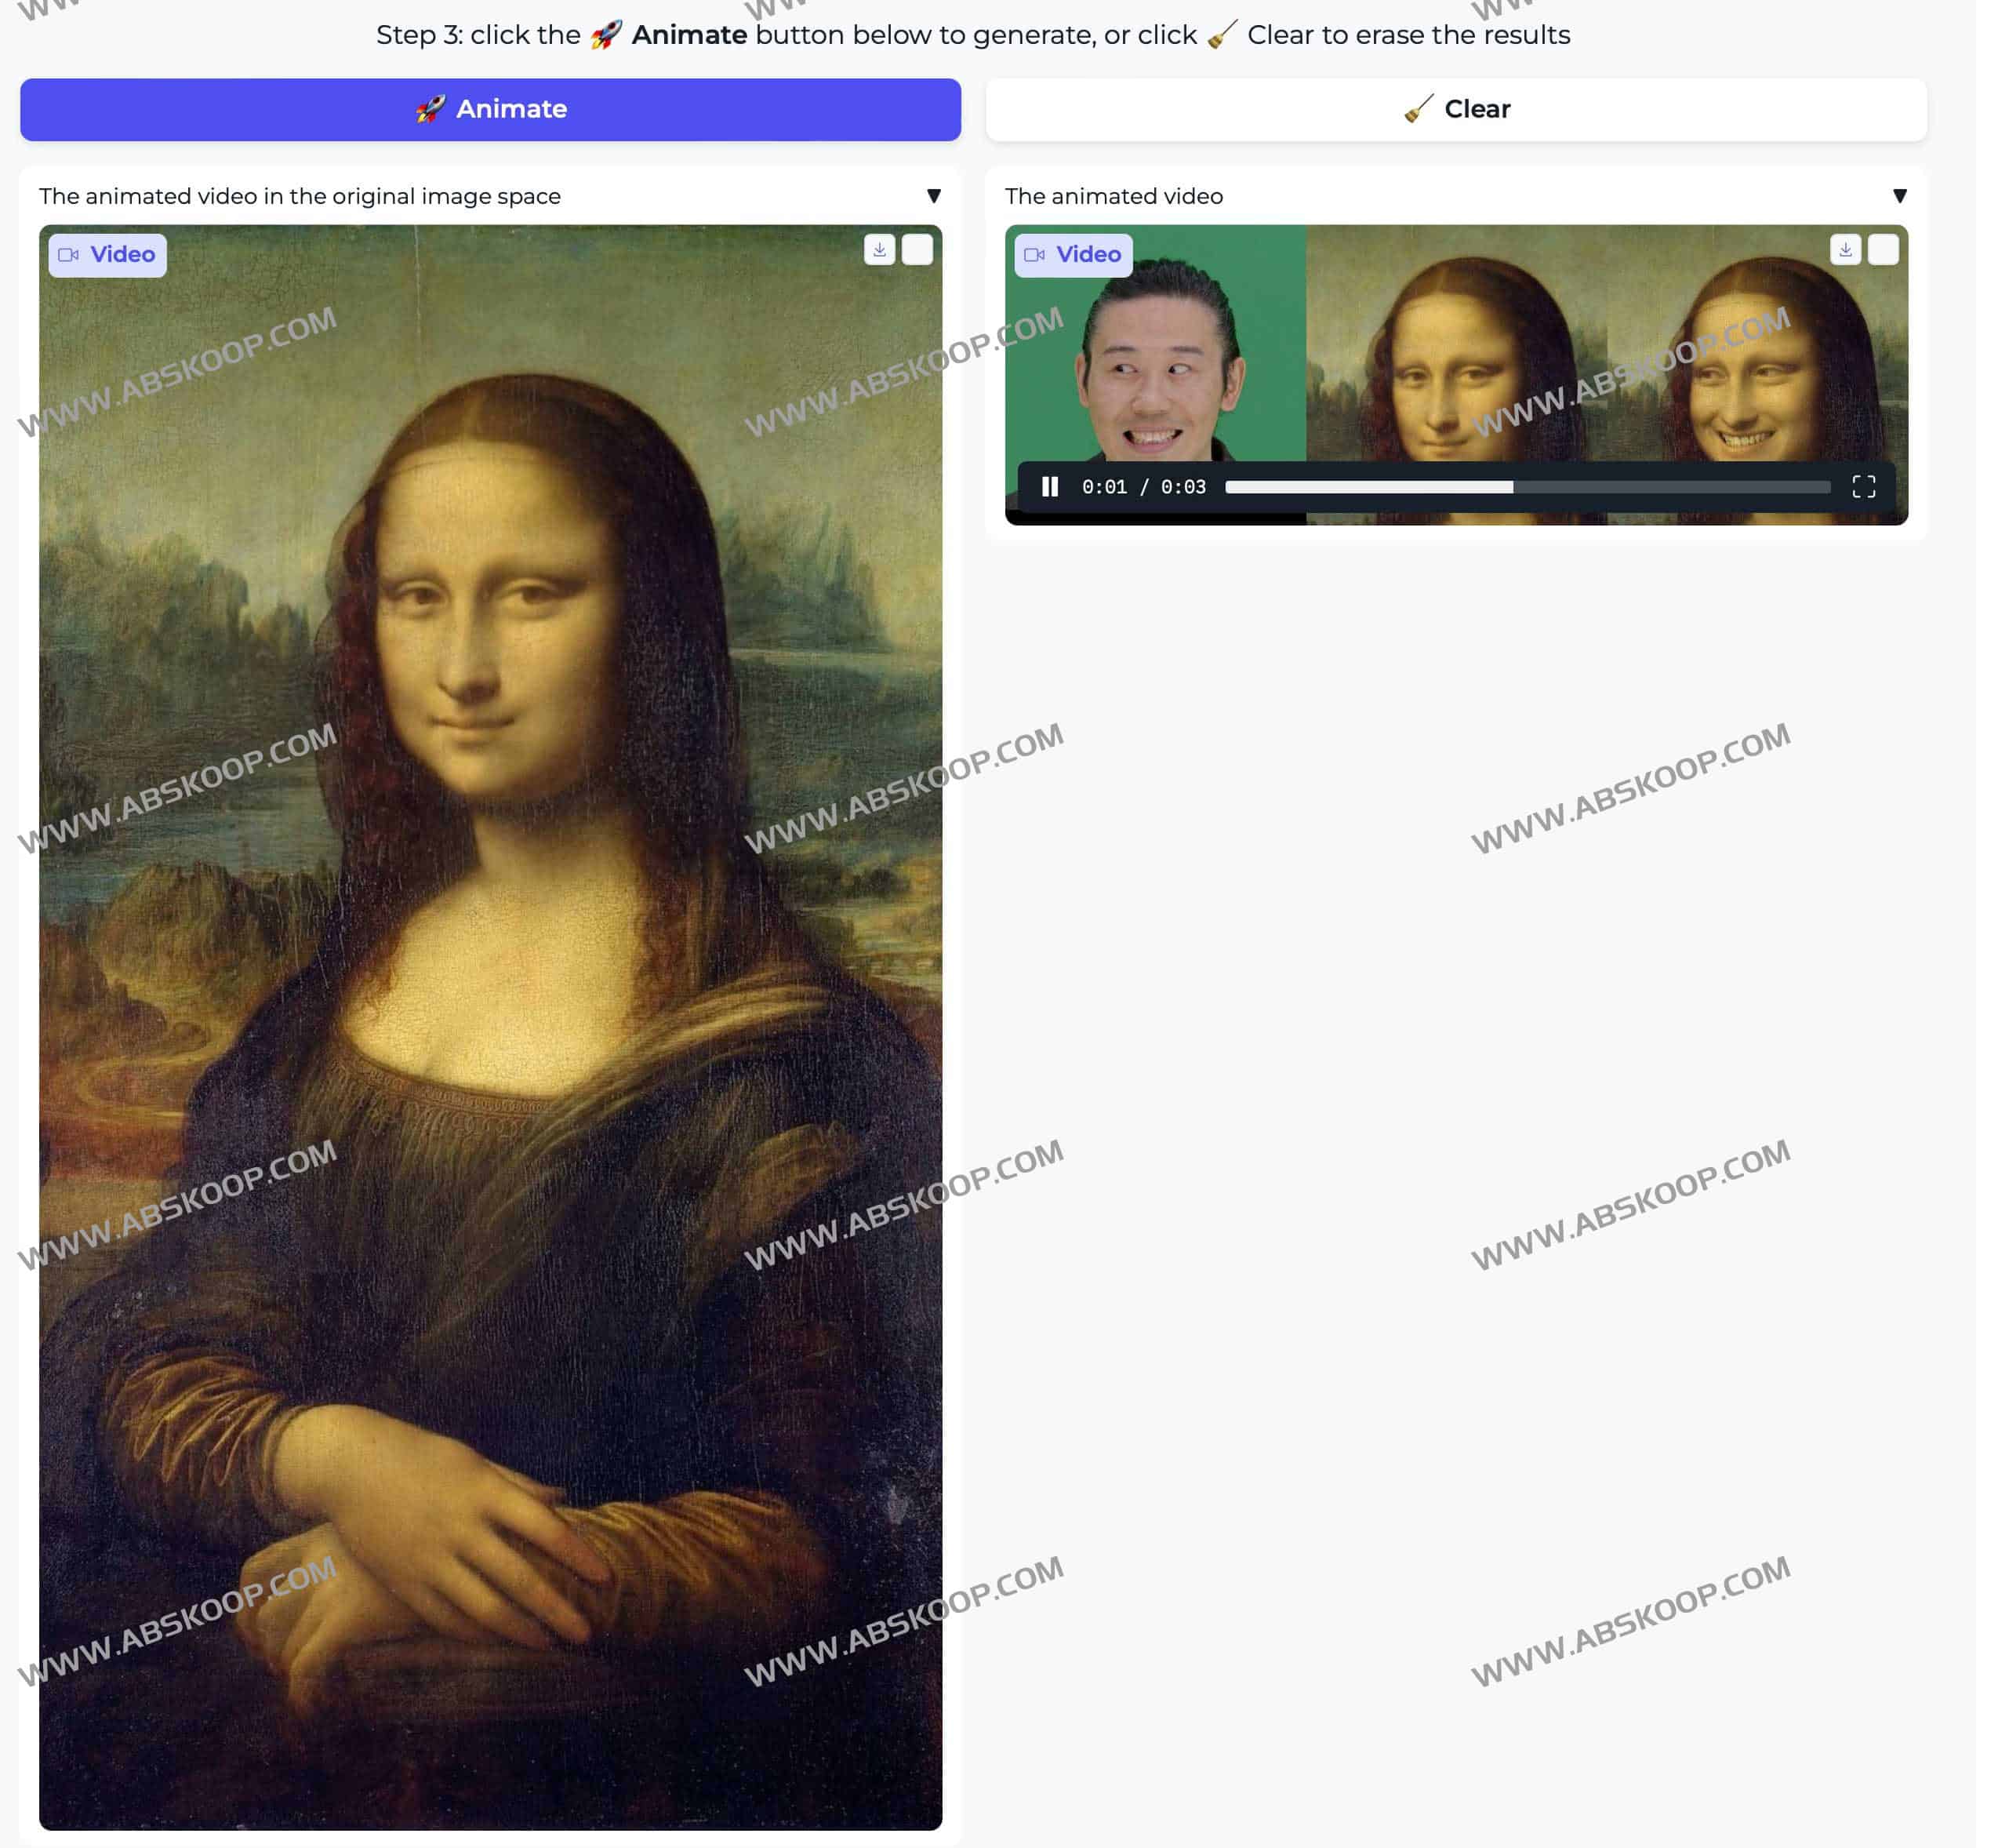
Task: Click the Video badge on the left panel
Action: tap(107, 254)
